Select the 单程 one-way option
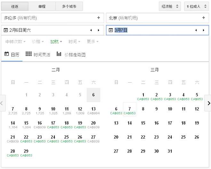 (x=42, y=6)
